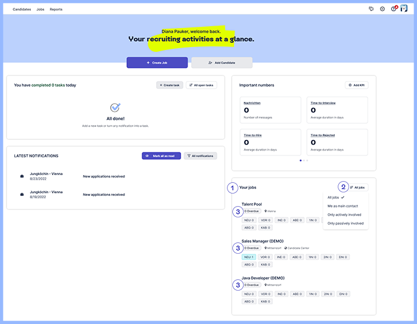The width and height of the screenshot is (417, 324).
Task: Click the All done checkmark icon
Action: (116, 107)
